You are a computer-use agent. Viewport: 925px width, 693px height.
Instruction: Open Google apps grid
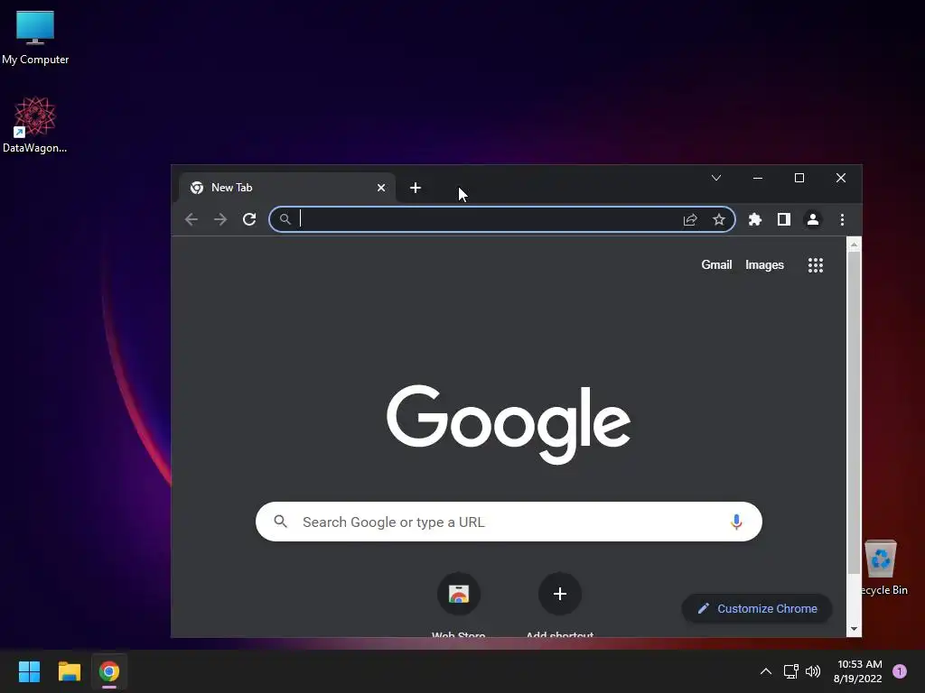[x=816, y=265]
